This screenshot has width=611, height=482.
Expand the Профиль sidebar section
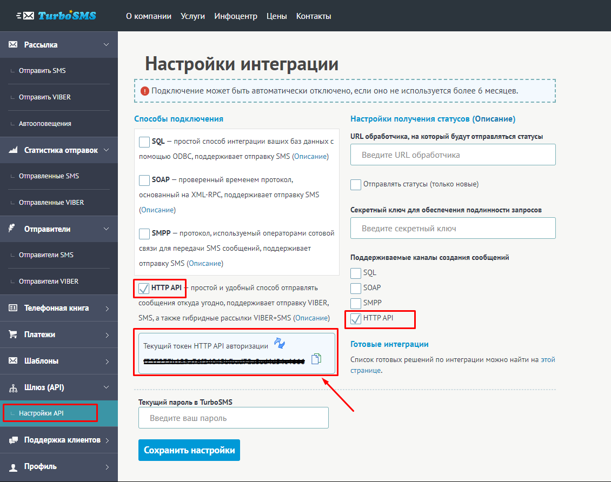(x=108, y=466)
